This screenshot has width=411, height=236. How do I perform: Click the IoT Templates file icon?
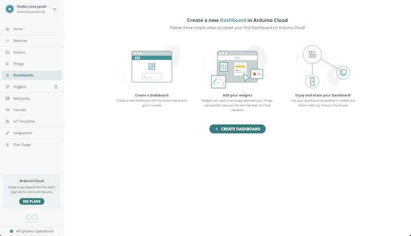(7, 121)
